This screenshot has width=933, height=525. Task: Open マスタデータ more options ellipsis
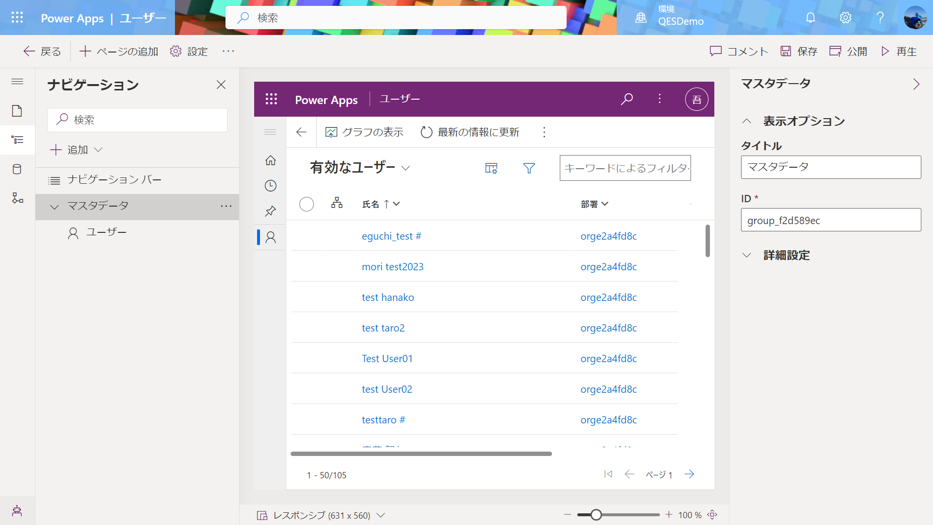coord(226,206)
